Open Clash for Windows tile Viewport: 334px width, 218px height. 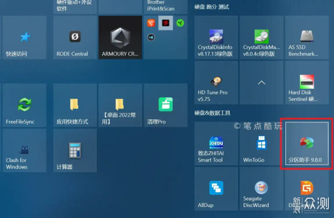24,150
